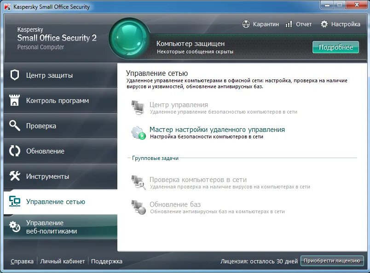Click the network computers Управление сетью icon
Screen dimensions: 370x273
click(x=15, y=202)
